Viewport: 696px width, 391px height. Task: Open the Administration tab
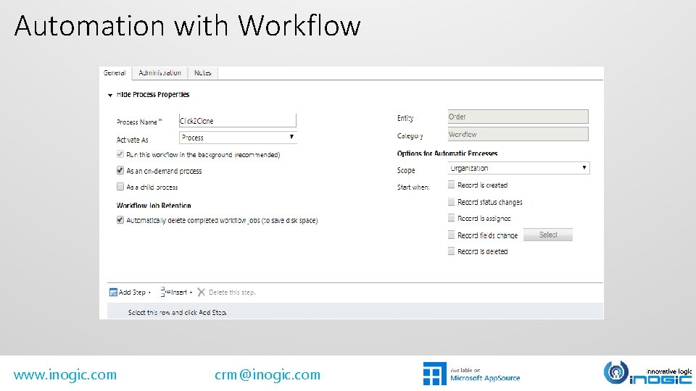(159, 72)
